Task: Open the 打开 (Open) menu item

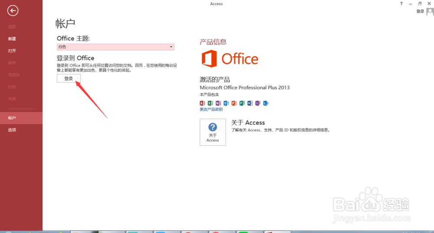Action: pos(12,51)
